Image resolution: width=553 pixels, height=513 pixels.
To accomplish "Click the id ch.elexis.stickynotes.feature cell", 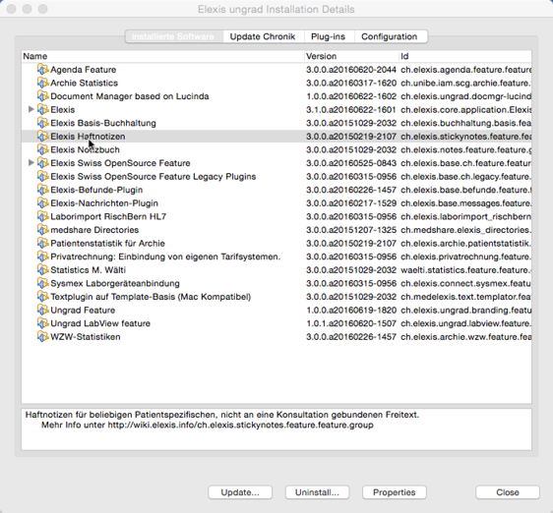I will [465, 137].
